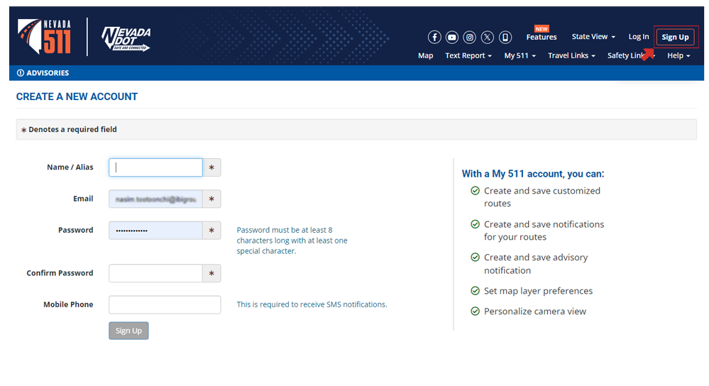Open the X (Twitter) social icon

pyautogui.click(x=488, y=38)
